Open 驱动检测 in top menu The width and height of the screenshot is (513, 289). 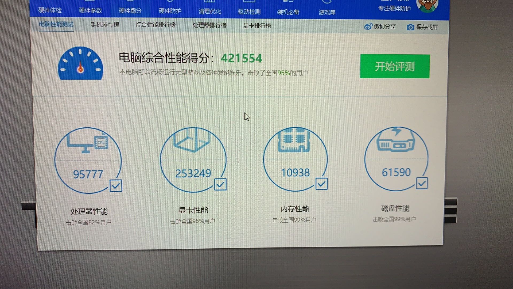(x=249, y=12)
